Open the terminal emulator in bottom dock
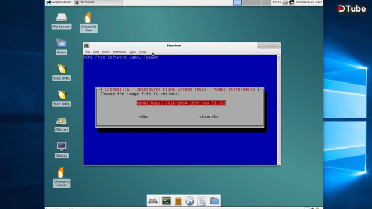The image size is (372, 209). [167, 201]
